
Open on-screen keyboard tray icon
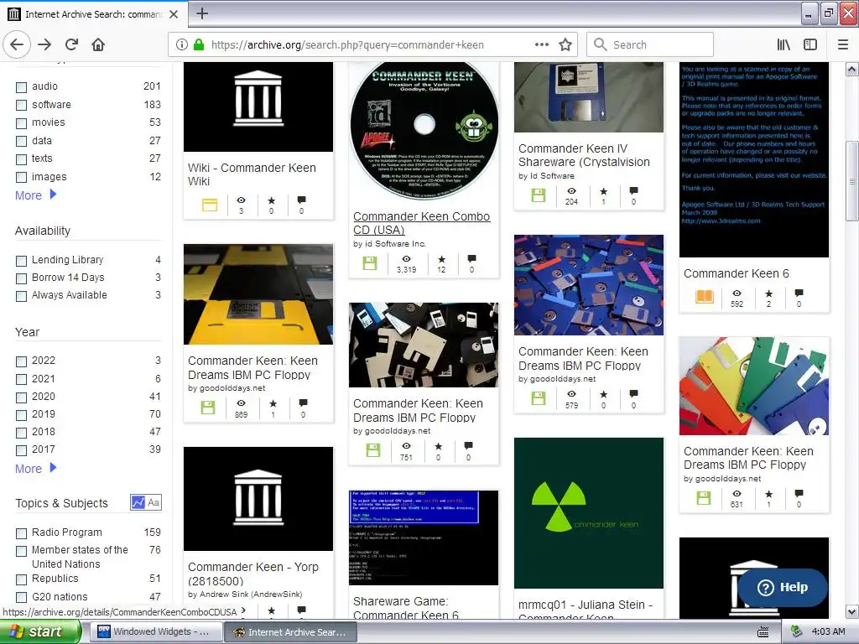[x=763, y=632]
